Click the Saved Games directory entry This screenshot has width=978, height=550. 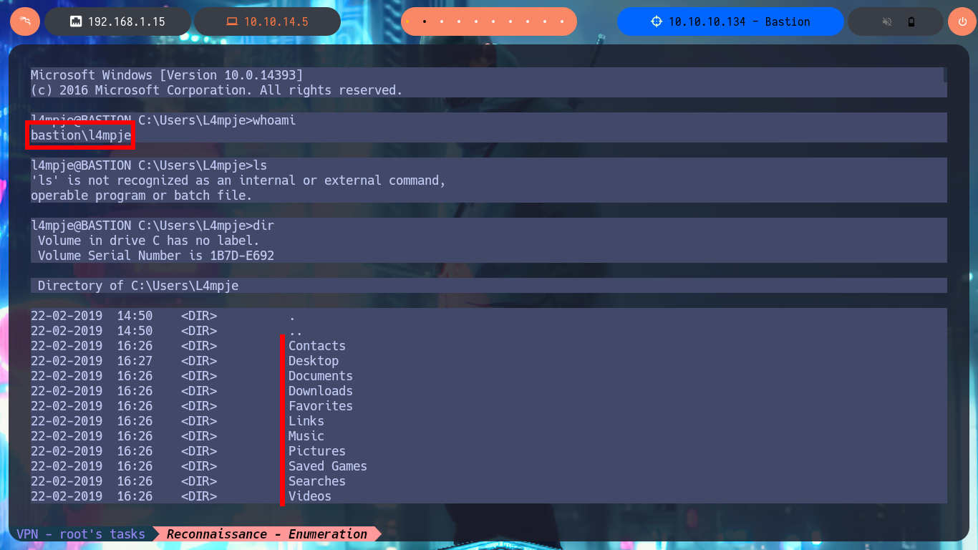328,466
